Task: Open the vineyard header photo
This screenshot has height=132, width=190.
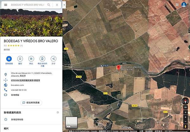Action: pyautogui.click(x=31, y=22)
